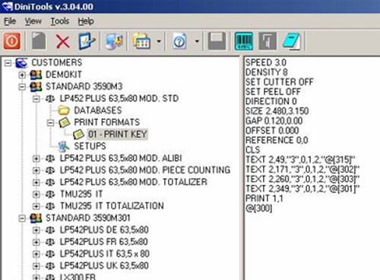Open the Tools menu
Screen dimensions: 380x280
point(60,21)
